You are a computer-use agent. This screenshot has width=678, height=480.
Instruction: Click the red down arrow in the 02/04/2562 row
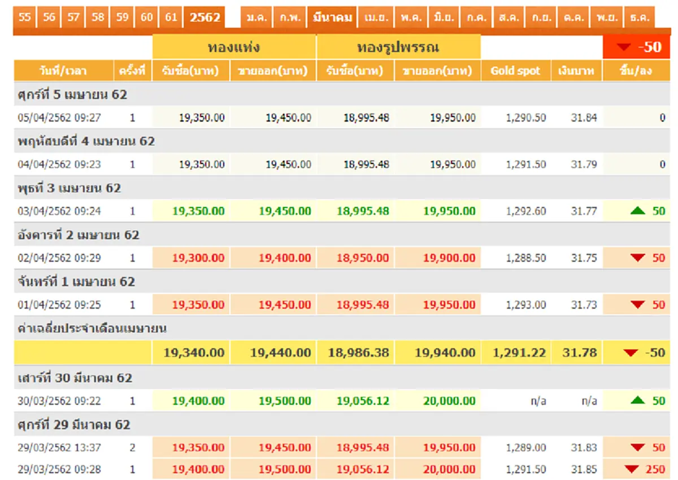coord(638,258)
